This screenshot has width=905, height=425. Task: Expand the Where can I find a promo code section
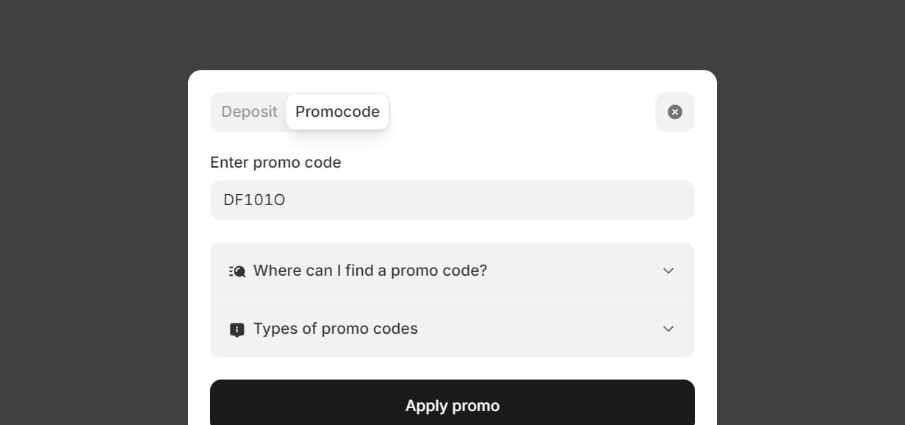[x=452, y=271]
